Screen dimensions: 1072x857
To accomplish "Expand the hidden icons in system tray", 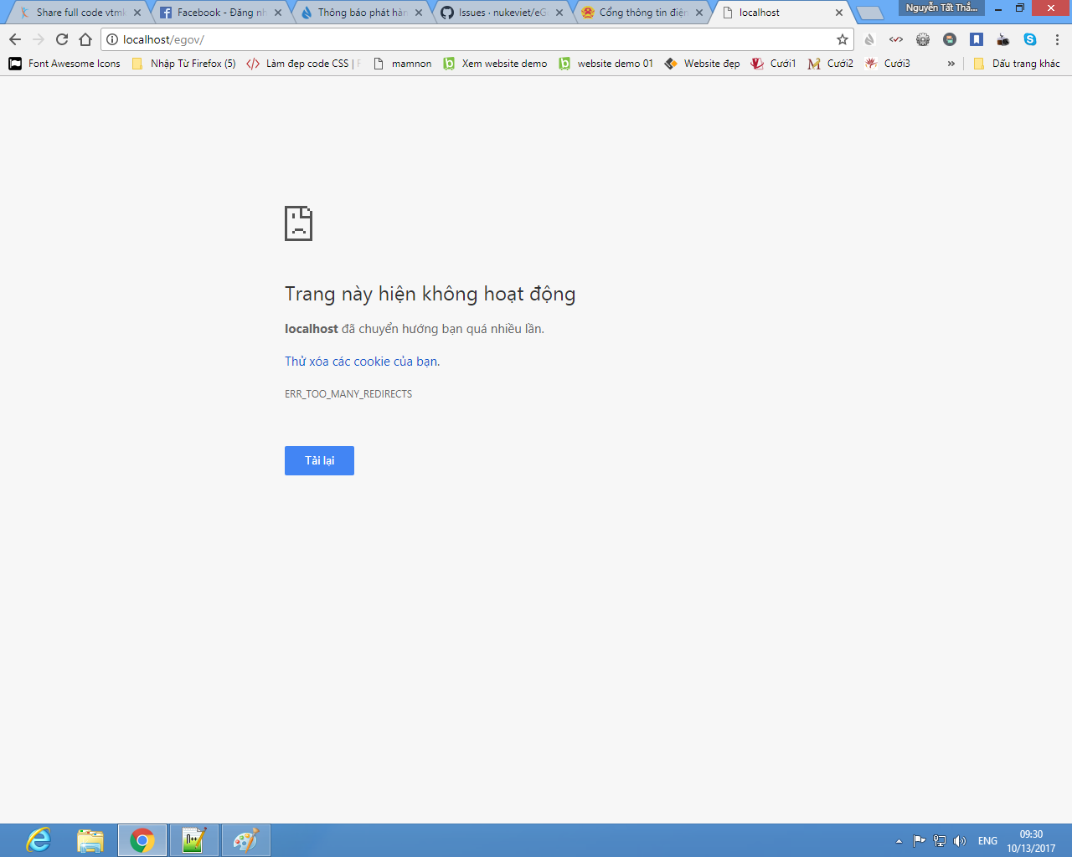I will click(x=899, y=841).
